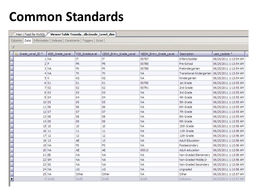256x192 pixels.
Task: Click the '00013' NEDM cell
Action: pyautogui.click(x=159, y=150)
